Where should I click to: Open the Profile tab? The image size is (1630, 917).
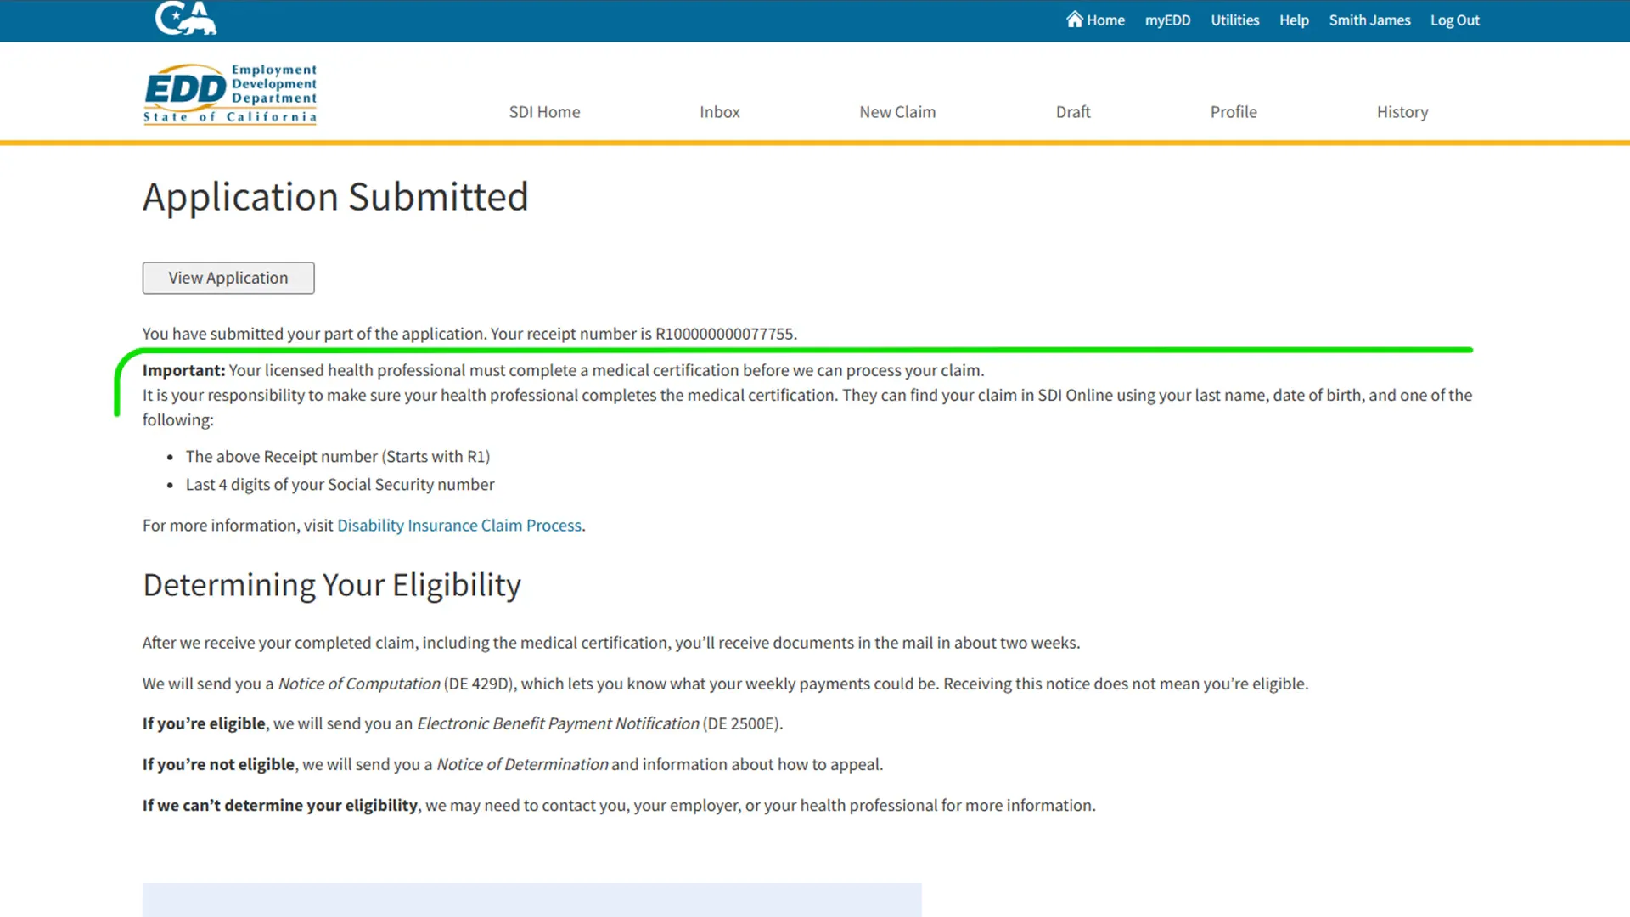[1234, 112]
